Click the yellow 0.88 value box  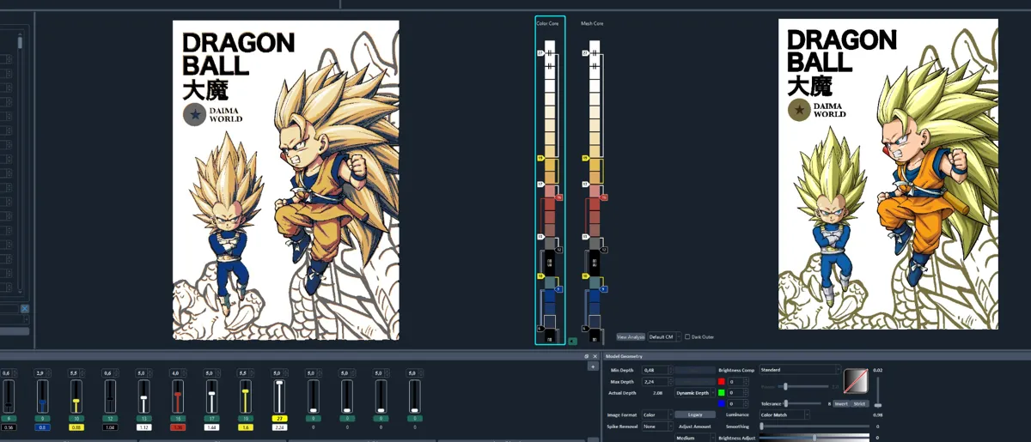click(x=76, y=427)
